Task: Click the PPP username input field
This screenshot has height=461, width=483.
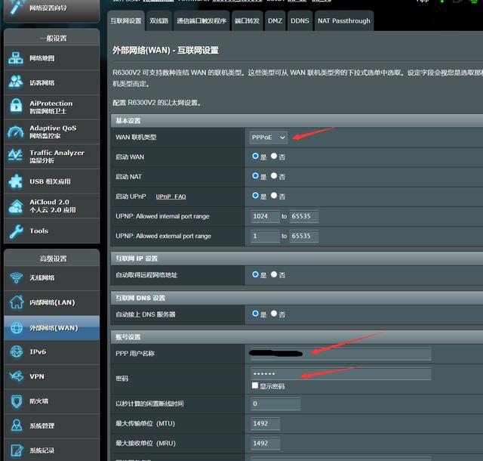Action: point(340,354)
